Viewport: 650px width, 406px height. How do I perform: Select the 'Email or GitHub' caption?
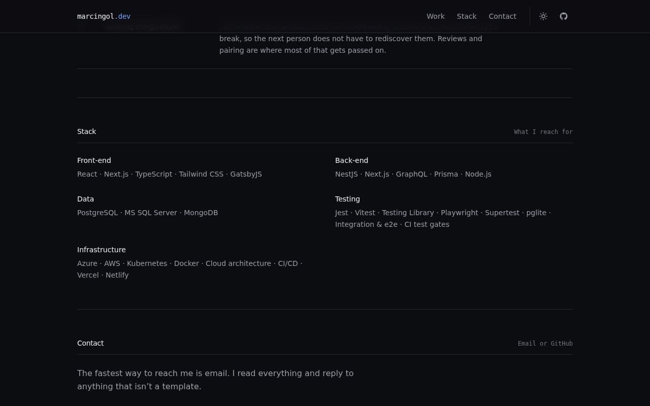(545, 344)
